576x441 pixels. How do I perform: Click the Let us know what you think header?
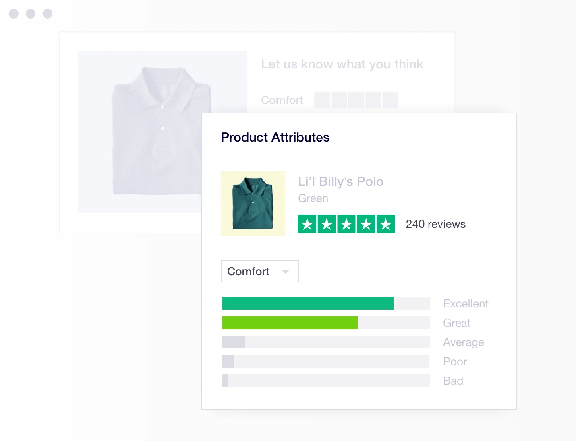(342, 64)
